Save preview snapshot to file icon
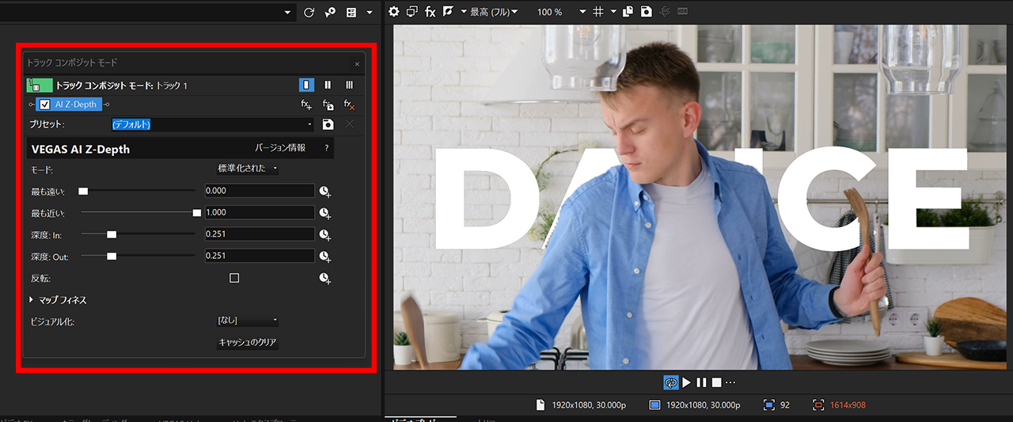Image resolution: width=1013 pixels, height=422 pixels. [647, 12]
